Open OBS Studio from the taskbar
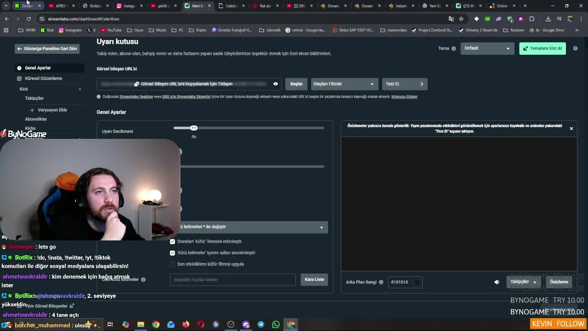This screenshot has width=588, height=331. pyautogui.click(x=231, y=325)
